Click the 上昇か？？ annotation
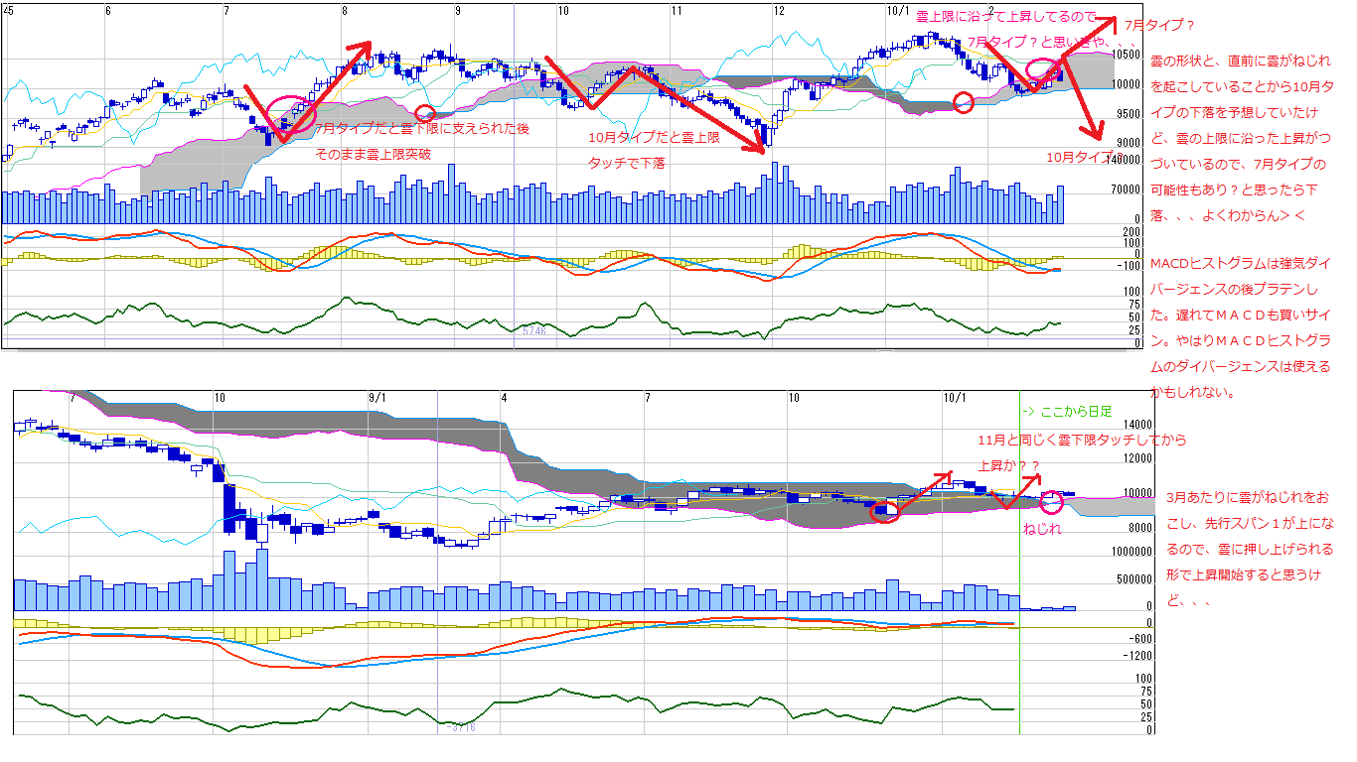The width and height of the screenshot is (1357, 762). 1009,464
